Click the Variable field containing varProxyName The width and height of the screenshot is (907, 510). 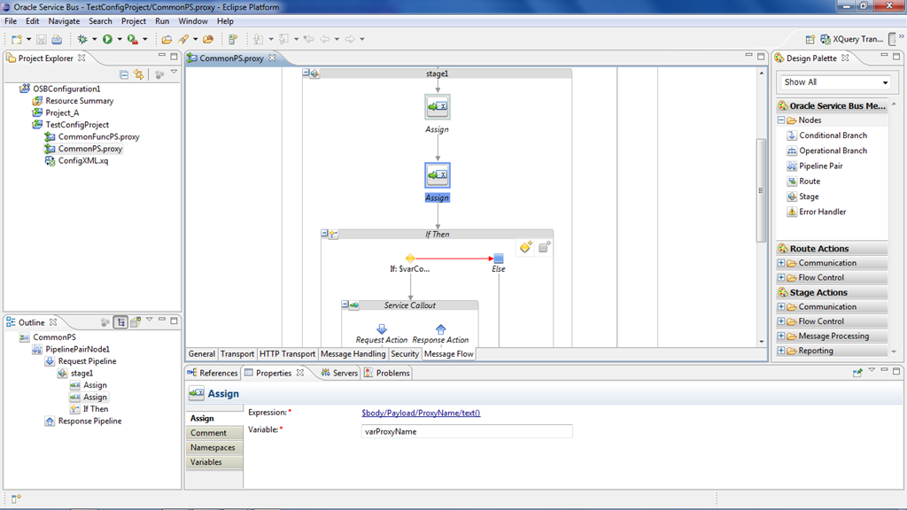[x=466, y=432]
